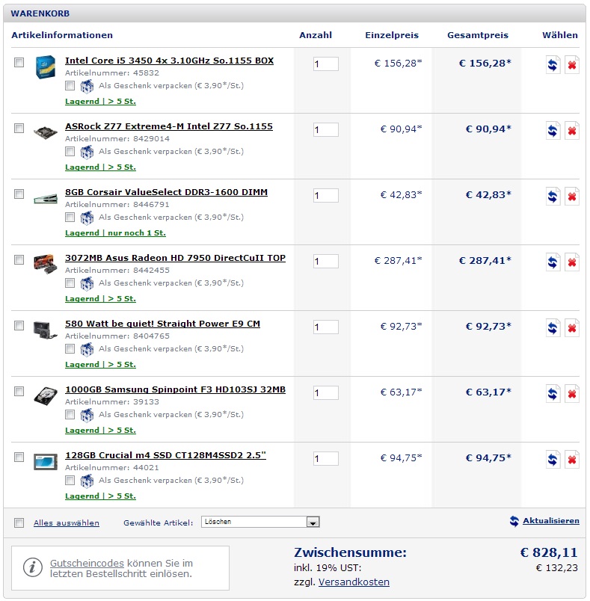Enable gift wrapping for 8GB Corsair ValueSelect
The height and width of the screenshot is (601, 590).
click(70, 218)
